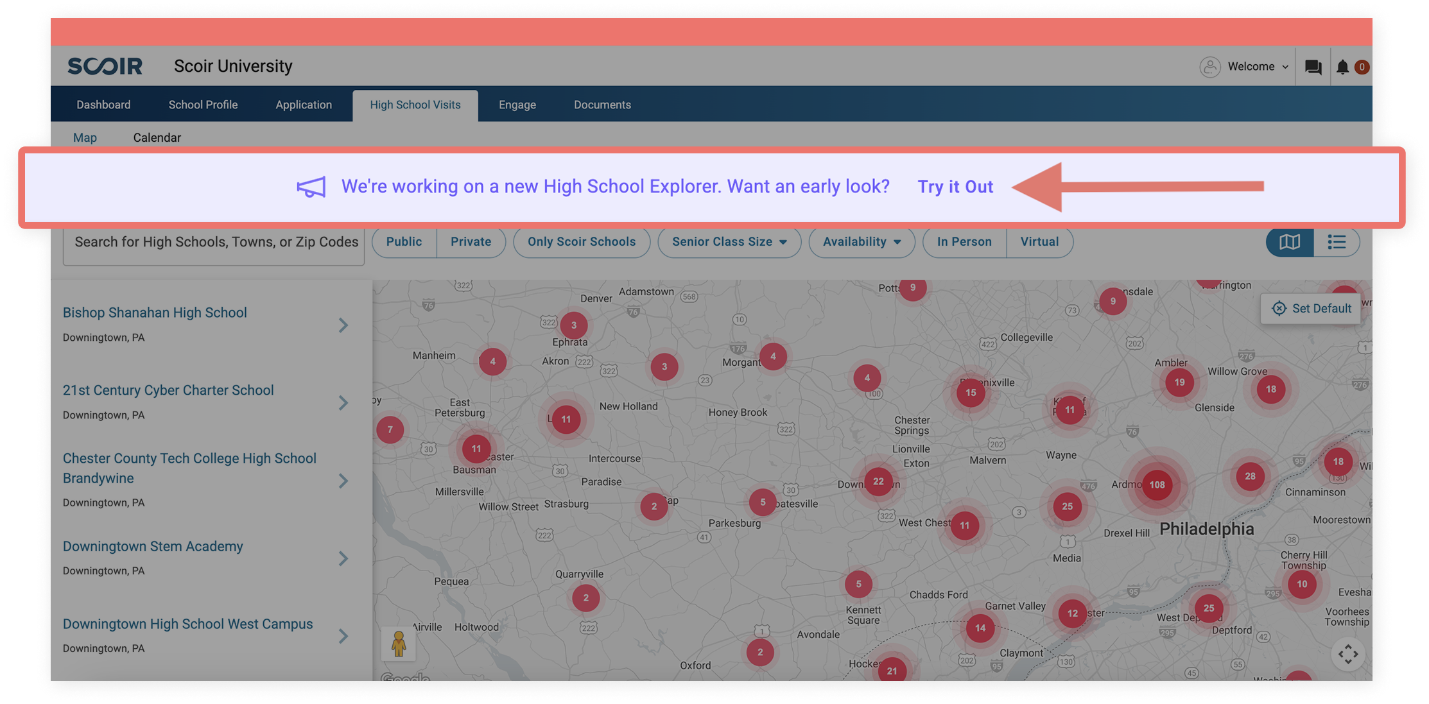The image size is (1429, 704).
Task: Click the Scoir University title
Action: pos(233,66)
